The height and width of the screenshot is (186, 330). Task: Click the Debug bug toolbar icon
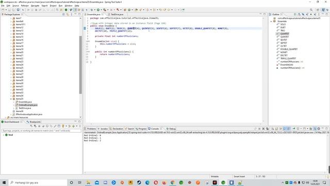[92, 10]
